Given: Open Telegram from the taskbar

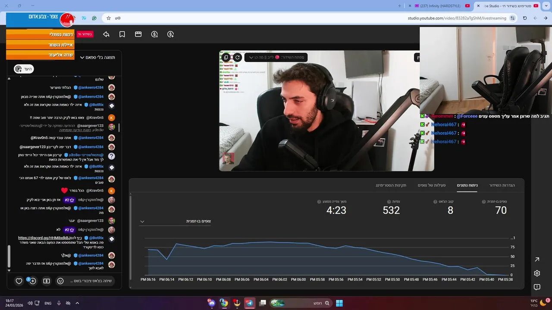Looking at the screenshot, I should coord(249,303).
